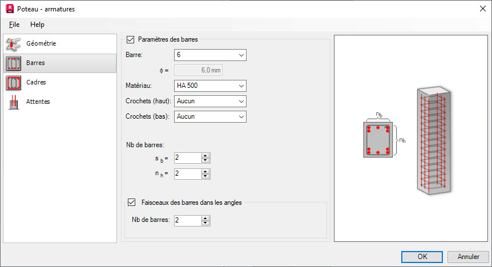Confirm with the OK button
The image size is (492, 267).
pyautogui.click(x=422, y=257)
